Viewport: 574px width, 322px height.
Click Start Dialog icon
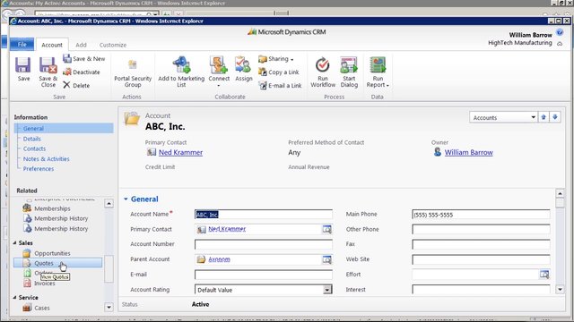(x=349, y=65)
